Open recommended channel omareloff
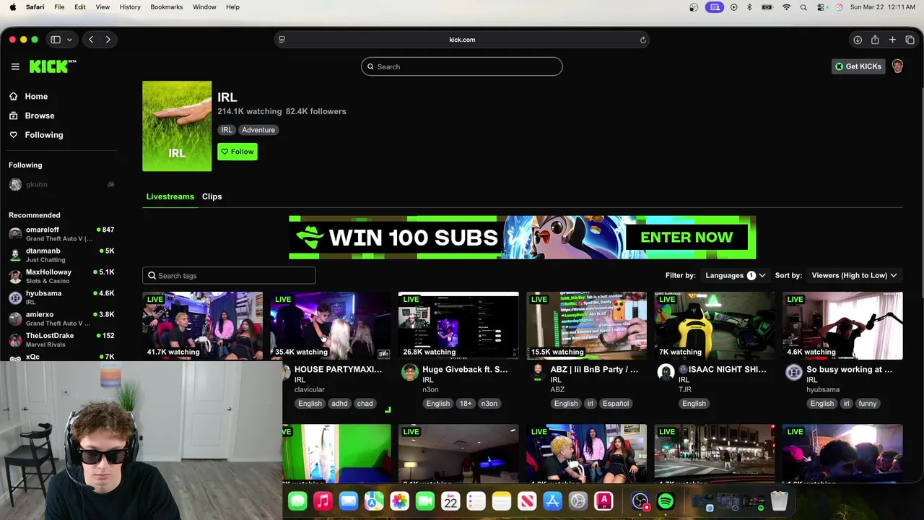Image resolution: width=924 pixels, height=520 pixels. [61, 233]
